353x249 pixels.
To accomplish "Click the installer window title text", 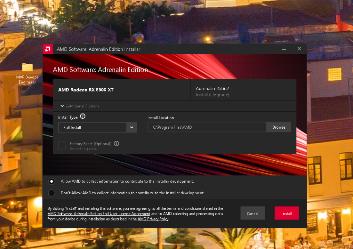I will tap(99, 49).
